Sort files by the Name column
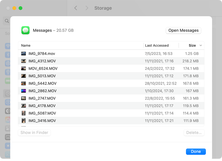 coord(26,45)
